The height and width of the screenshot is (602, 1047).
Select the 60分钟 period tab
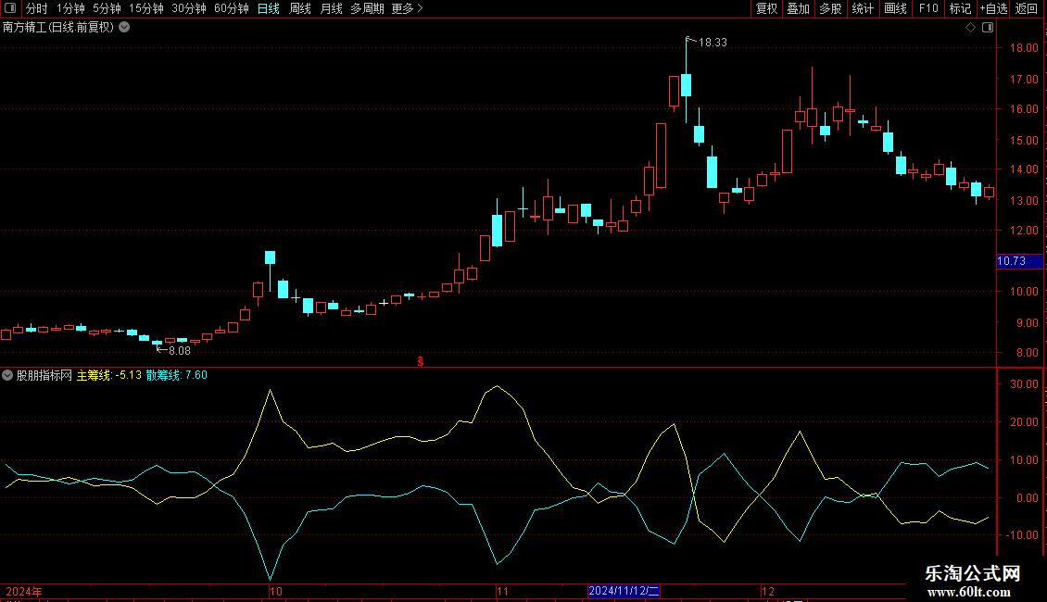[x=232, y=8]
